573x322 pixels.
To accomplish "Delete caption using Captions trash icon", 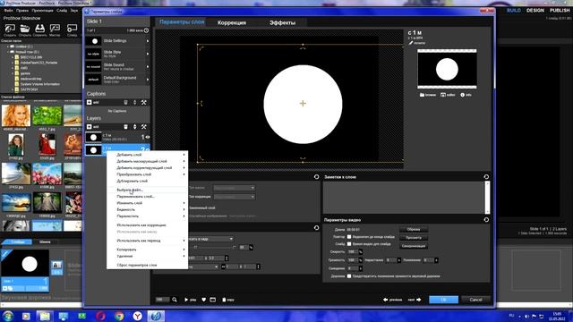I will (125, 103).
